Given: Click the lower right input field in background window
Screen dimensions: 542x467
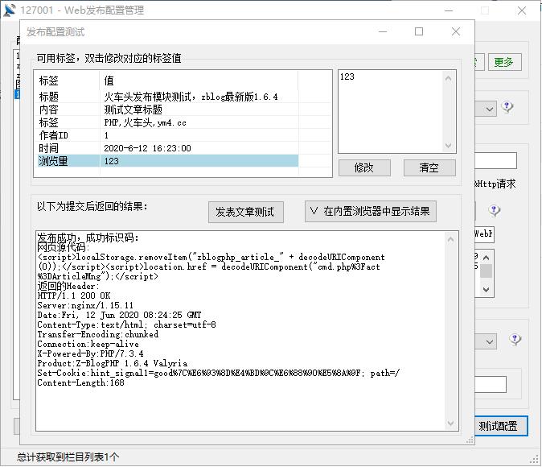Looking at the screenshot, I should 491,384.
